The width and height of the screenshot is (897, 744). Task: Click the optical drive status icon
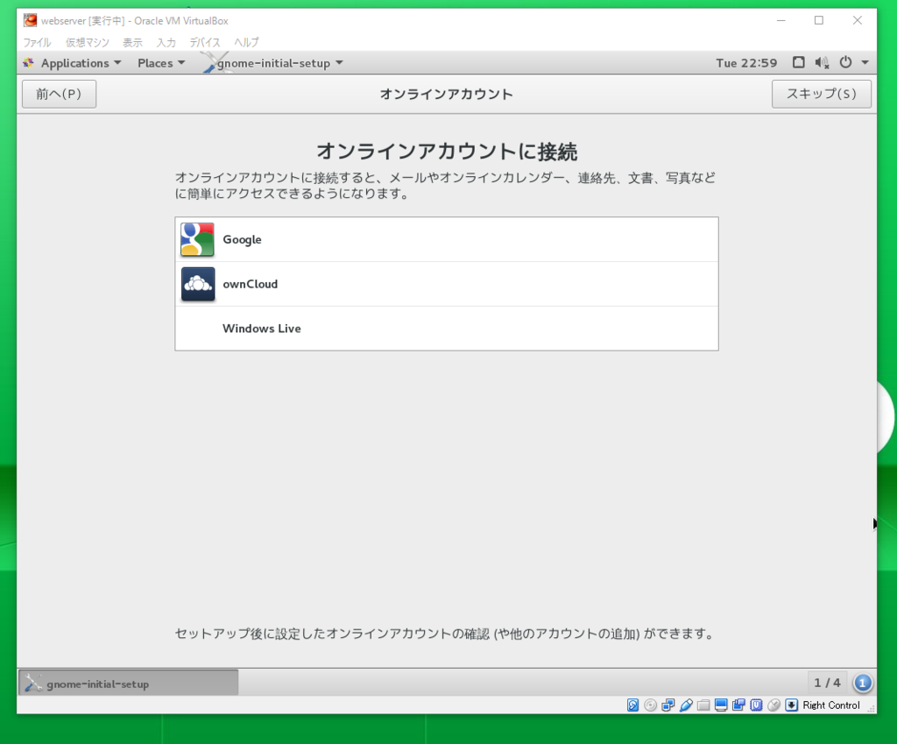[651, 705]
